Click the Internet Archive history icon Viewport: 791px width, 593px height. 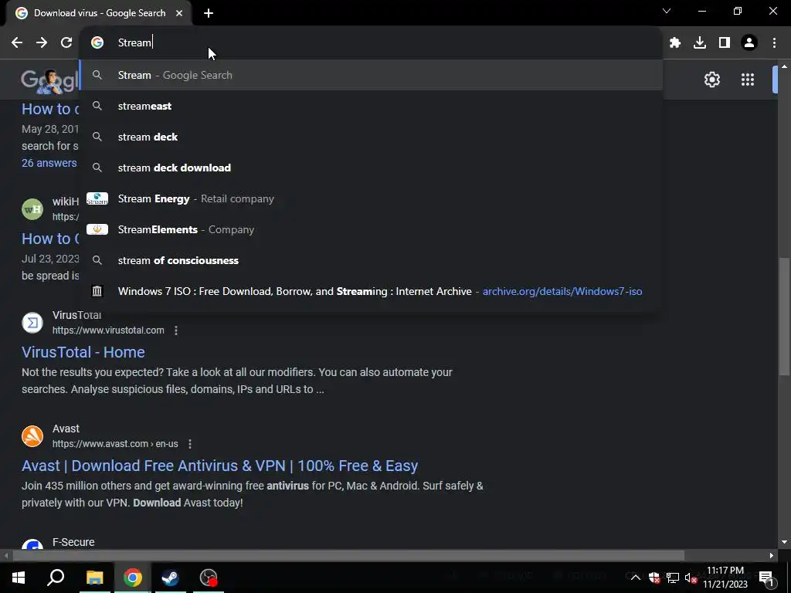point(97,291)
